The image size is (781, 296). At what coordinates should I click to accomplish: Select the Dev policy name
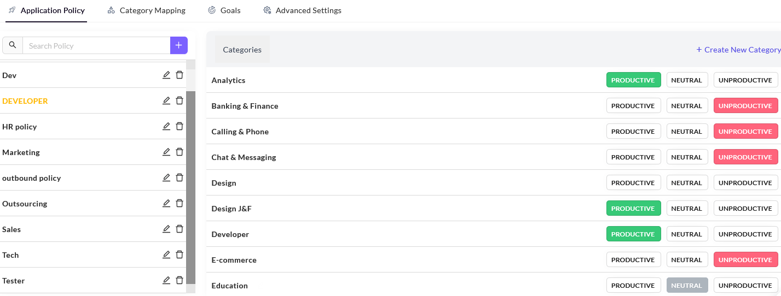pyautogui.click(x=9, y=75)
